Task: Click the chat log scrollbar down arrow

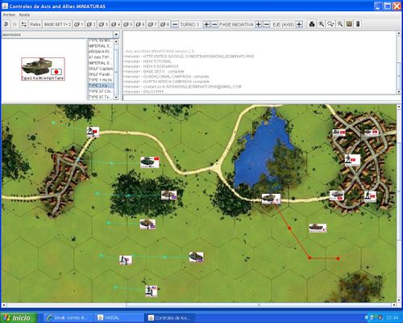Action: pos(399,92)
